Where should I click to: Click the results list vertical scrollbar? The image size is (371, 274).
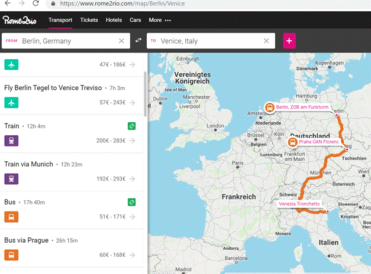point(146,93)
